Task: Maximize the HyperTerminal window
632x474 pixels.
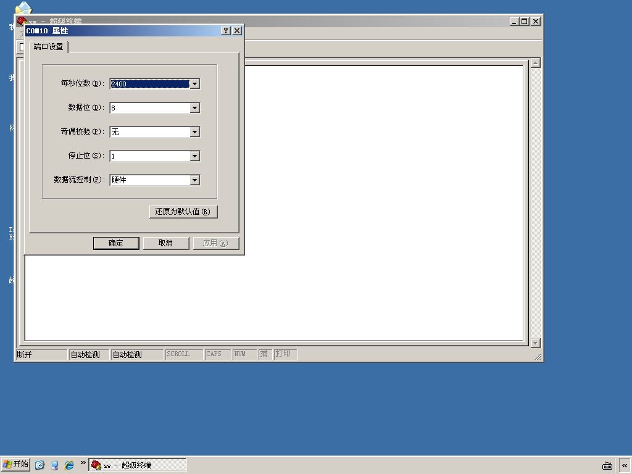Action: coord(524,22)
